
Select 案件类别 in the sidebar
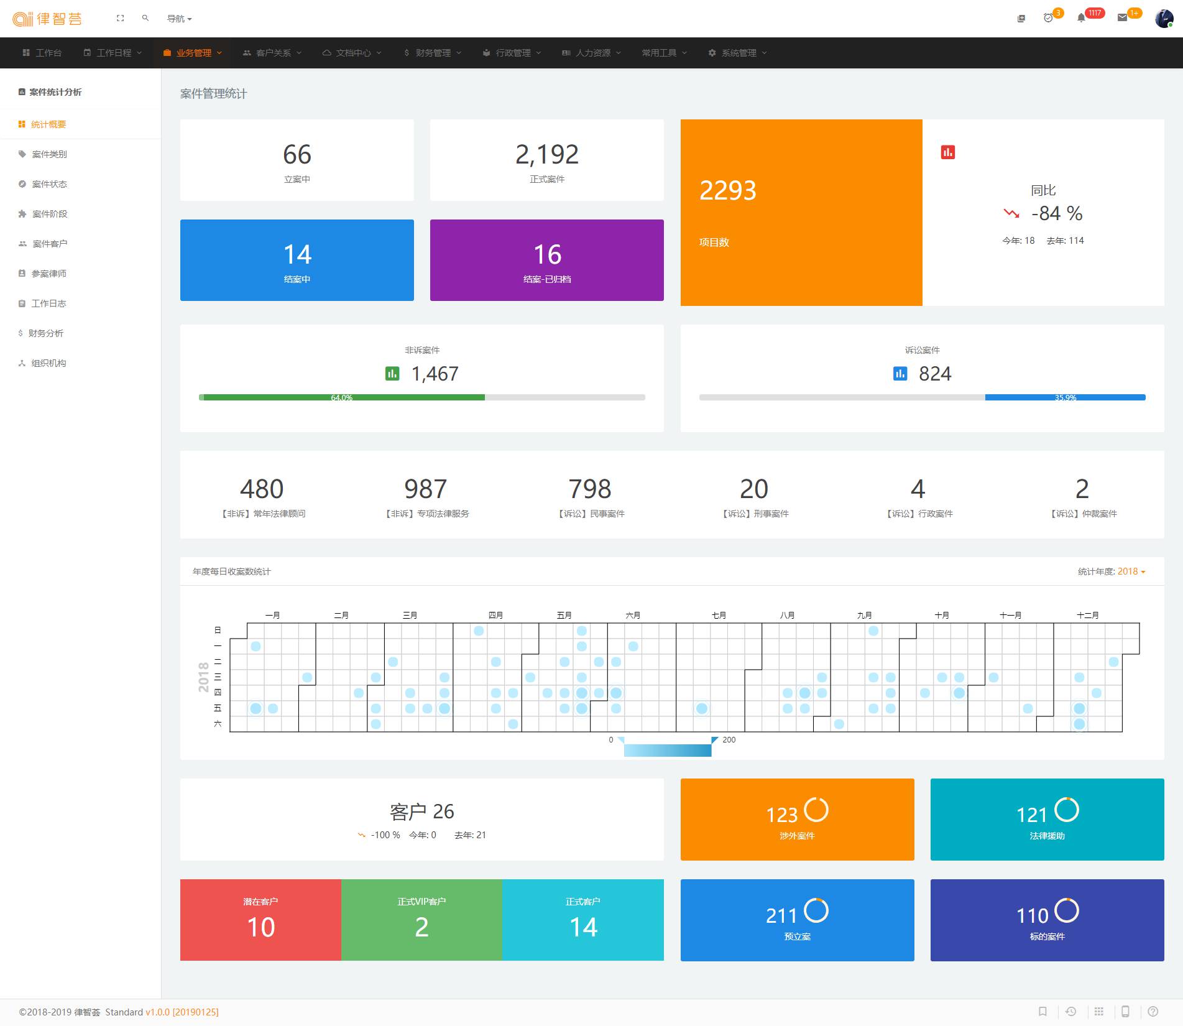(49, 154)
